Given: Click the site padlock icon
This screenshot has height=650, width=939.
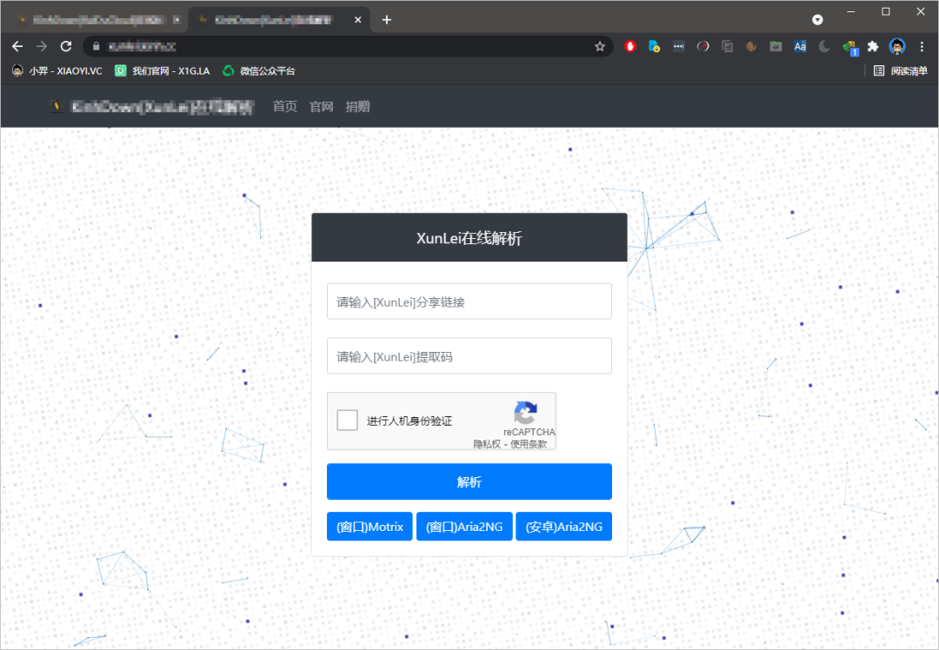Looking at the screenshot, I should click(96, 46).
